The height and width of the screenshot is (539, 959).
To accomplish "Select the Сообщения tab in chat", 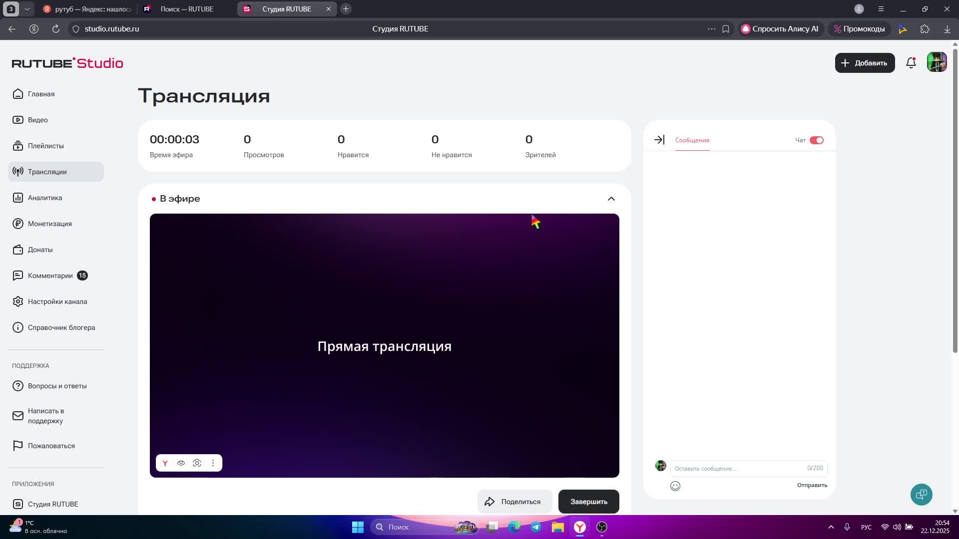I will pos(692,140).
